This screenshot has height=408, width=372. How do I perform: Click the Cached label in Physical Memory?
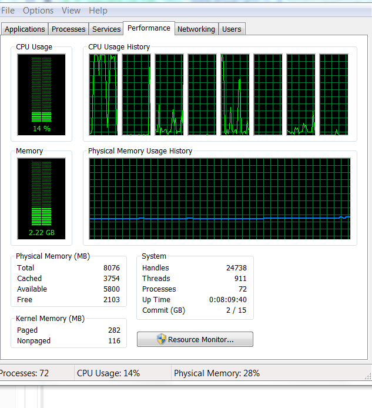point(29,279)
